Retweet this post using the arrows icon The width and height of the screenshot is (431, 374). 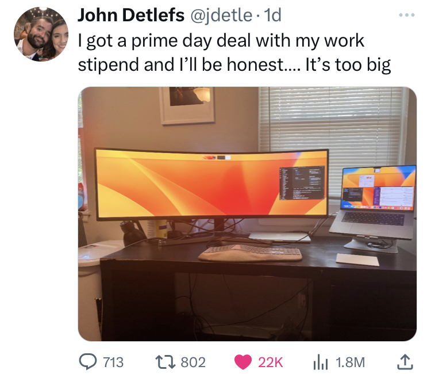pos(165,362)
